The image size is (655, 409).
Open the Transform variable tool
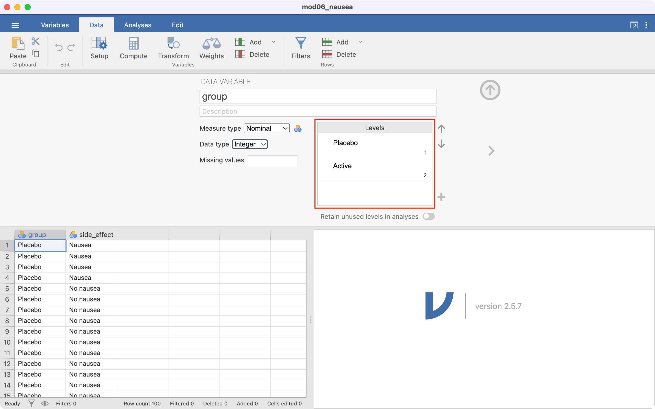173,48
